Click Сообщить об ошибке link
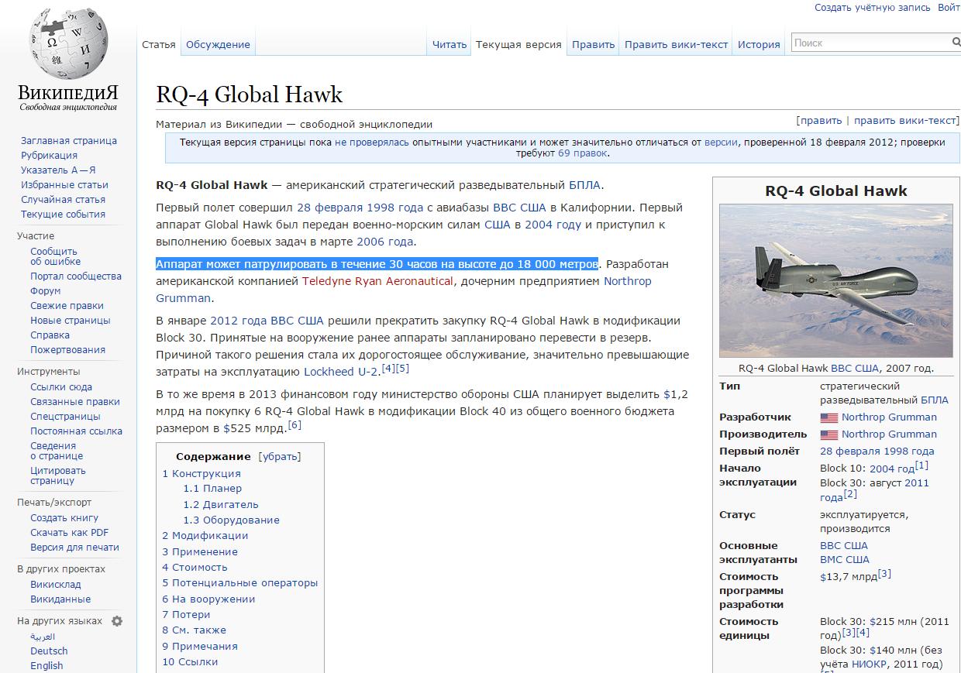The width and height of the screenshot is (961, 673). click(x=55, y=256)
